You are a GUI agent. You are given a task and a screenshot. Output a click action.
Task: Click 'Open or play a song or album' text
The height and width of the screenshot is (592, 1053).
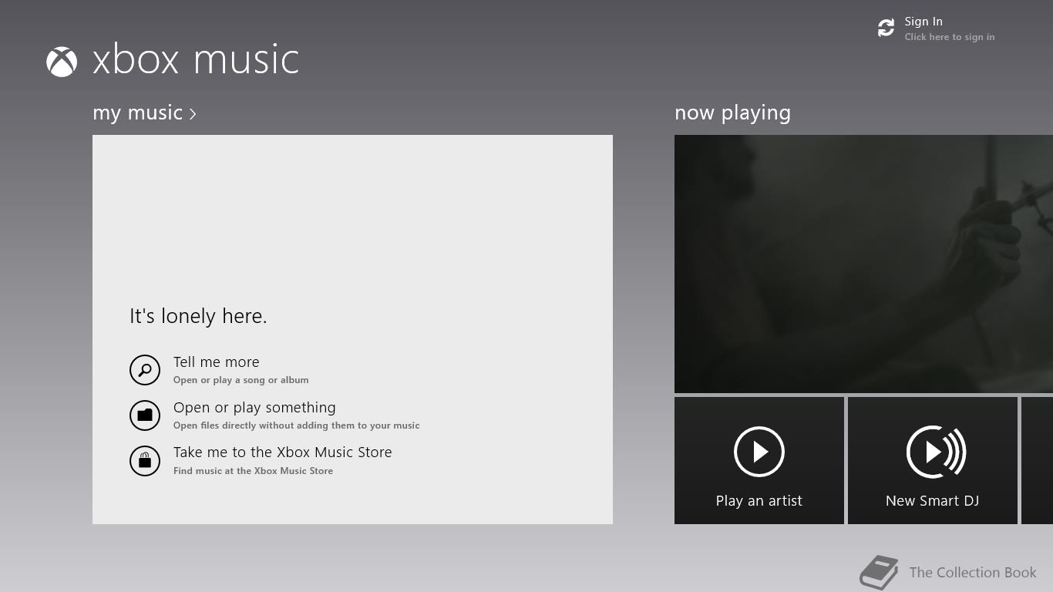pyautogui.click(x=241, y=380)
